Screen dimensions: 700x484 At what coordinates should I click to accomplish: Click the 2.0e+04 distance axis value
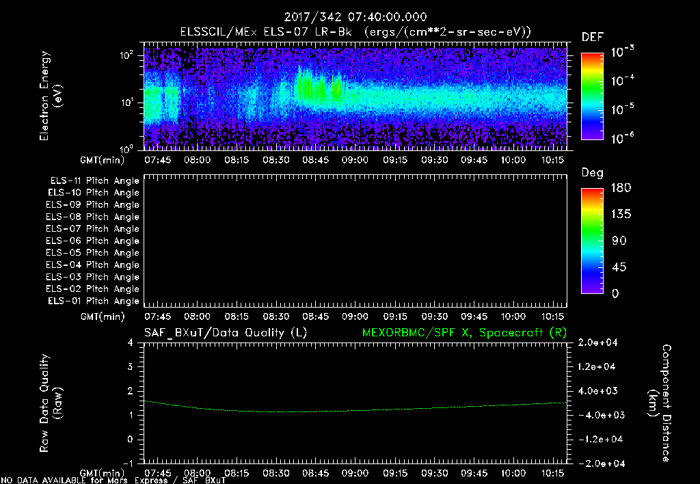click(x=597, y=342)
